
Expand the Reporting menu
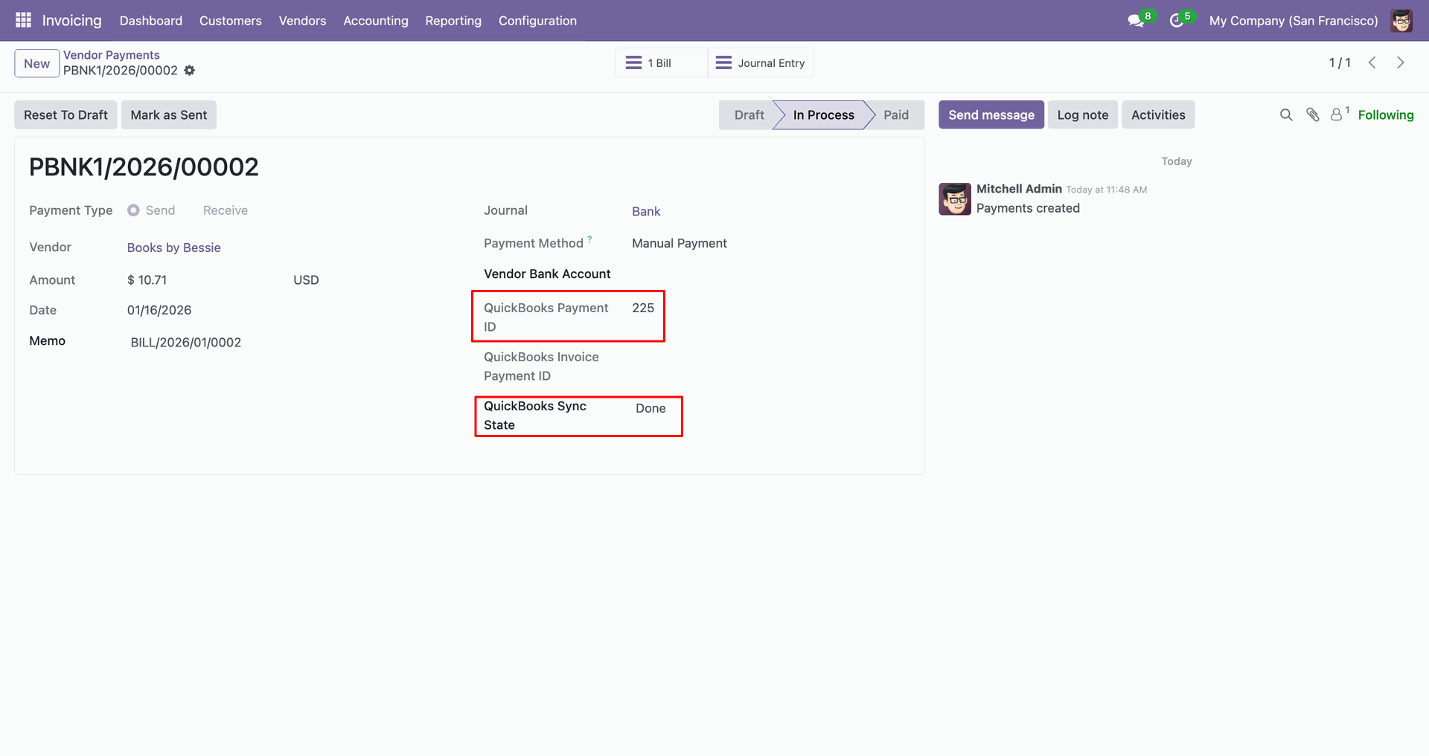coord(453,21)
